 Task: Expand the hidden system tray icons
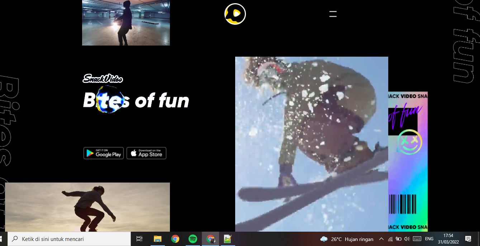[381, 239]
